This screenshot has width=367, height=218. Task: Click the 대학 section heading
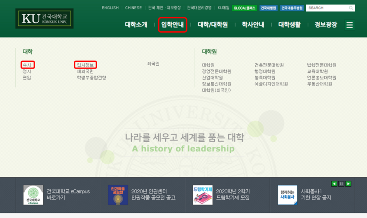(x=27, y=52)
